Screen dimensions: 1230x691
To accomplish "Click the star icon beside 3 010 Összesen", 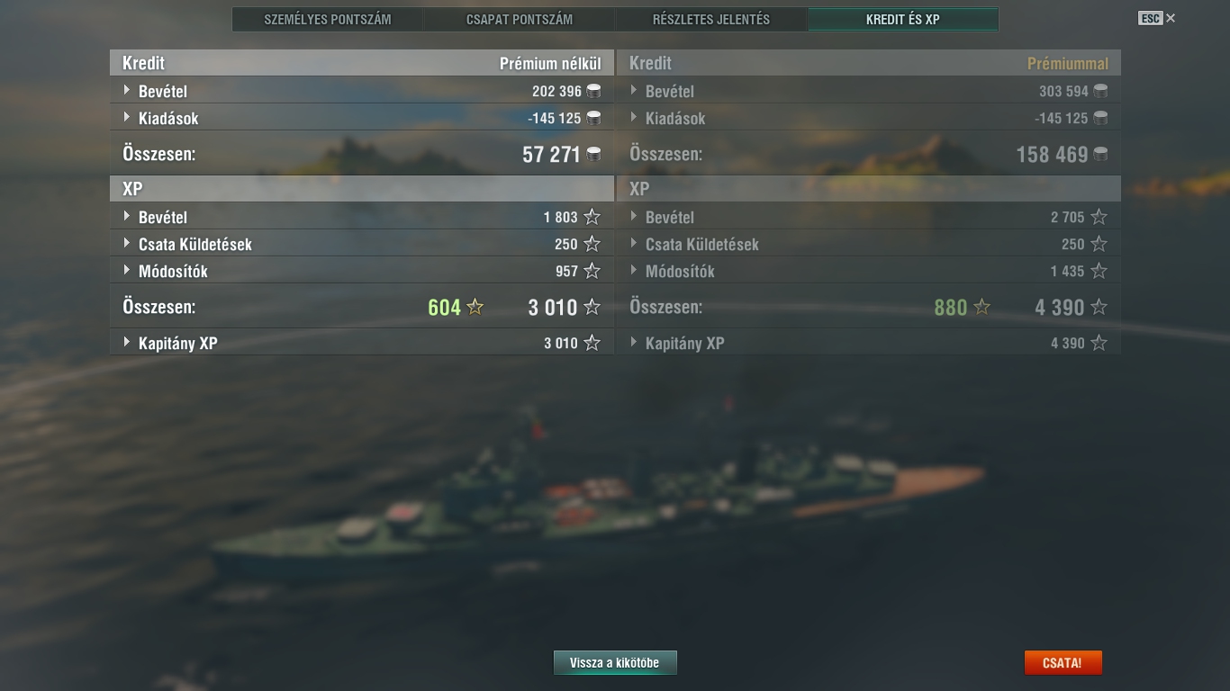I will click(x=592, y=307).
